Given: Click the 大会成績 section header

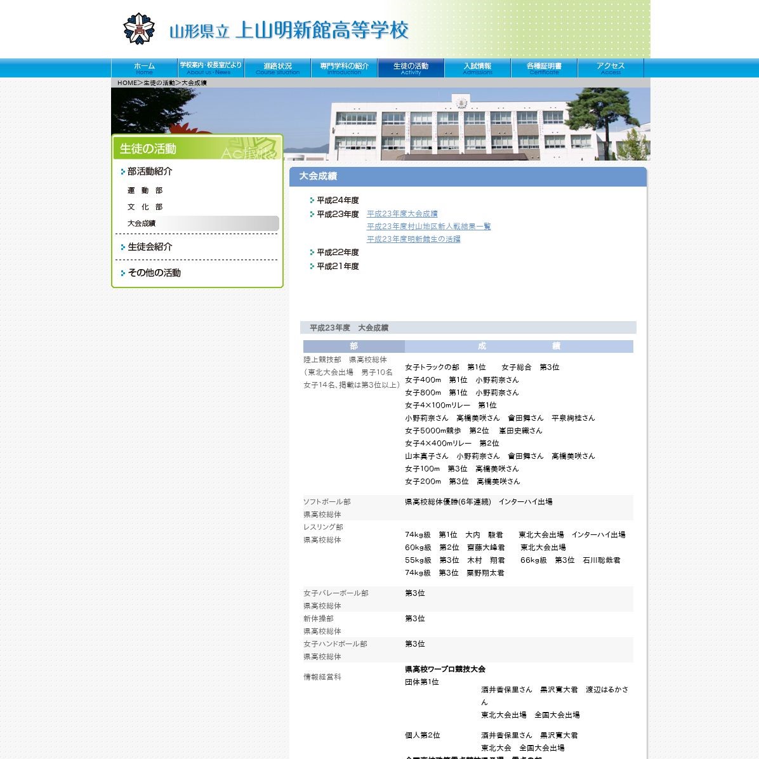Looking at the screenshot, I should [468, 176].
